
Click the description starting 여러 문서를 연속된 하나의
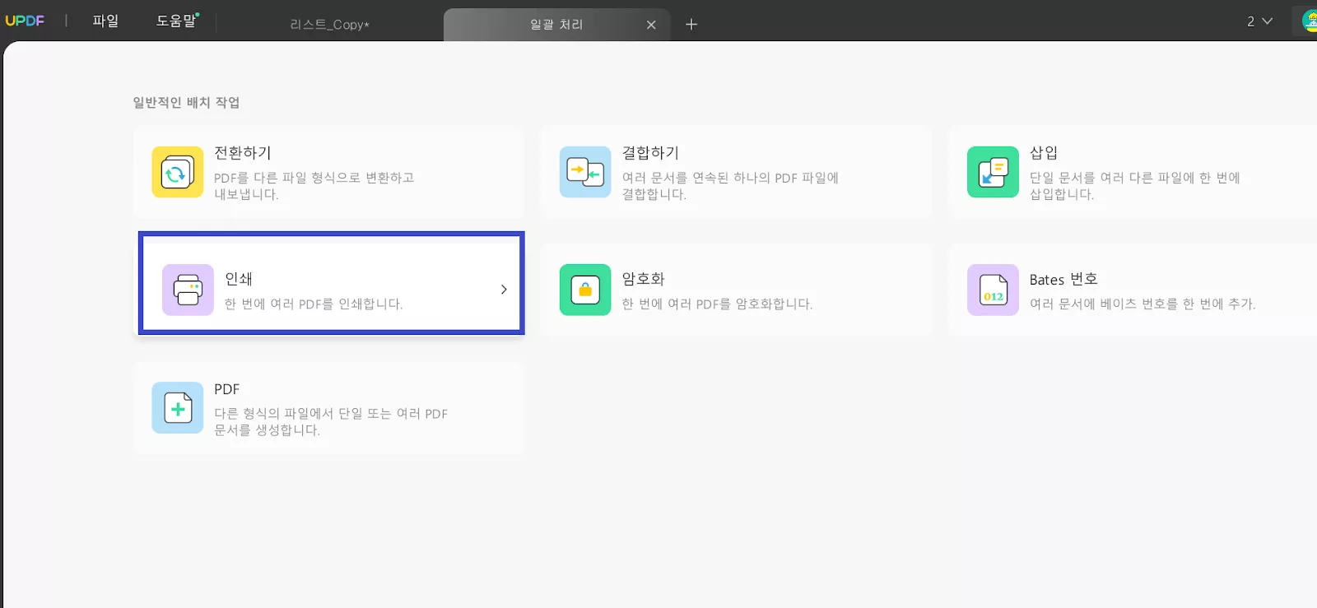pyautogui.click(x=730, y=186)
